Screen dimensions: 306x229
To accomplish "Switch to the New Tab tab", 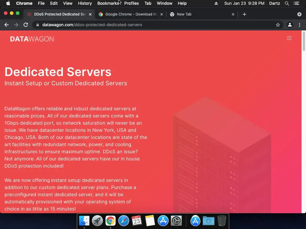I will (202, 14).
